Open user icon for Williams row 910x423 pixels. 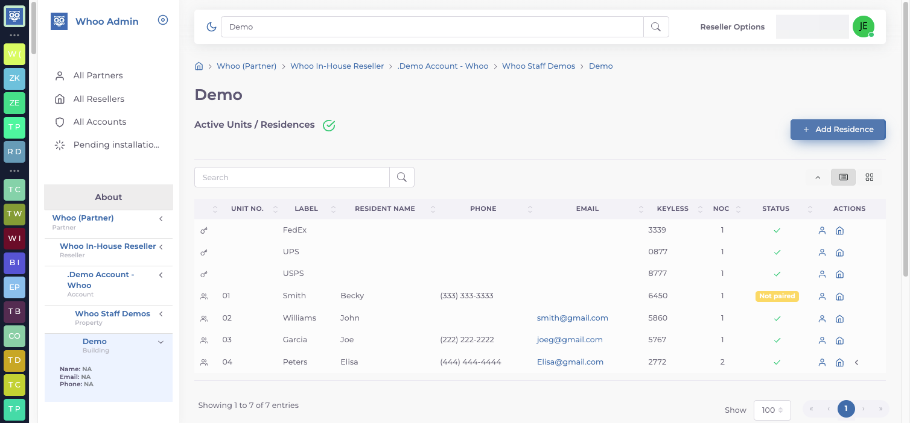point(822,318)
